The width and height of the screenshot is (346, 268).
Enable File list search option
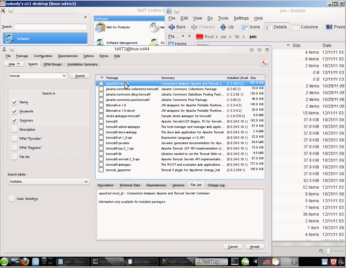[15, 157]
